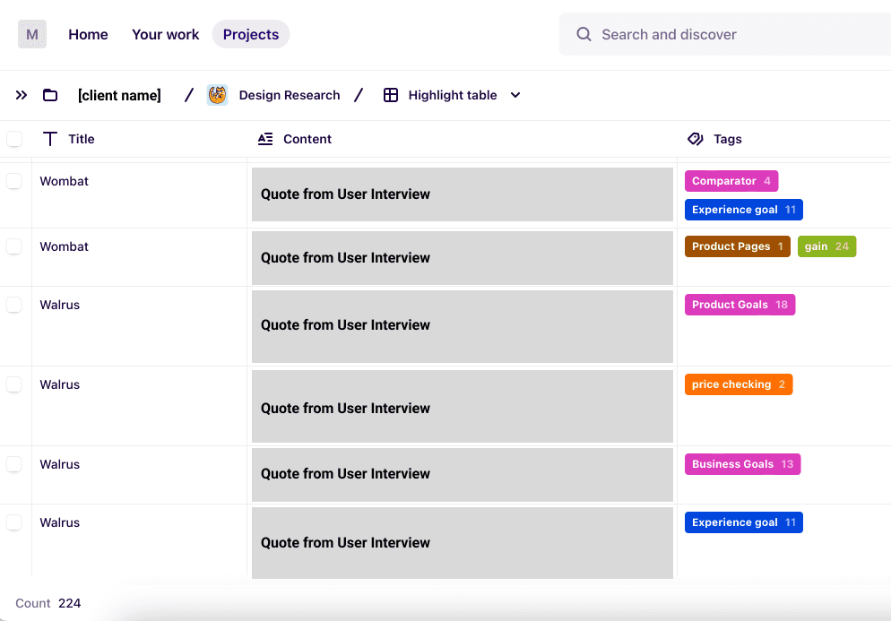Click the Product Pages 1 tag
Viewport: 891px width, 621px height.
(x=738, y=246)
